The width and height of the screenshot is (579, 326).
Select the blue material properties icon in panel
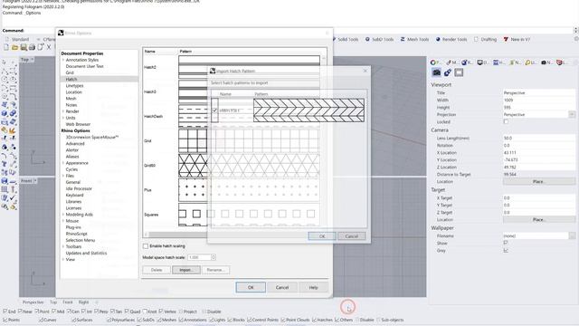click(448, 72)
